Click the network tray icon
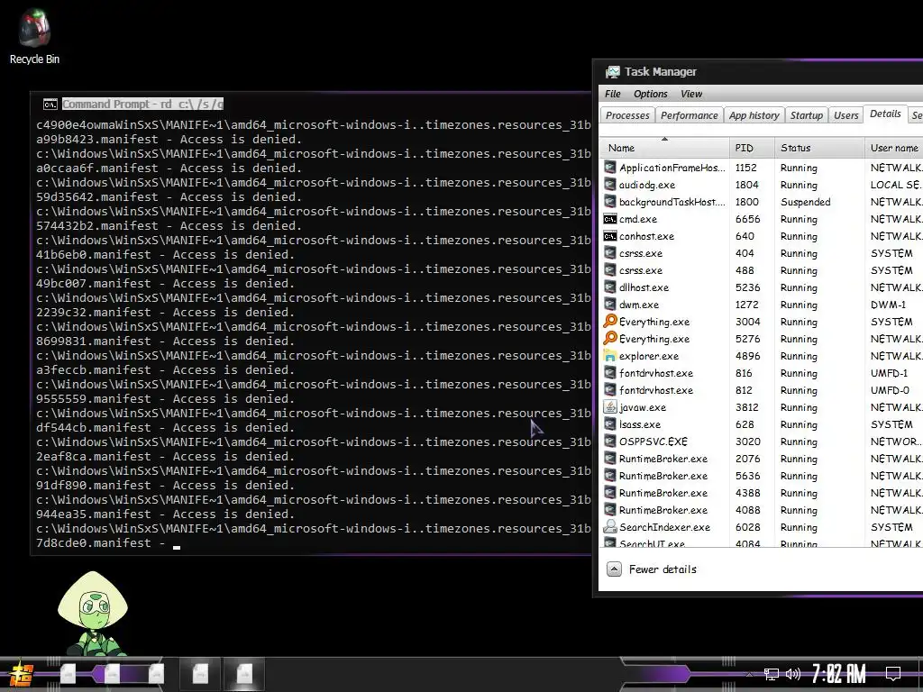The width and height of the screenshot is (923, 692). [x=772, y=674]
